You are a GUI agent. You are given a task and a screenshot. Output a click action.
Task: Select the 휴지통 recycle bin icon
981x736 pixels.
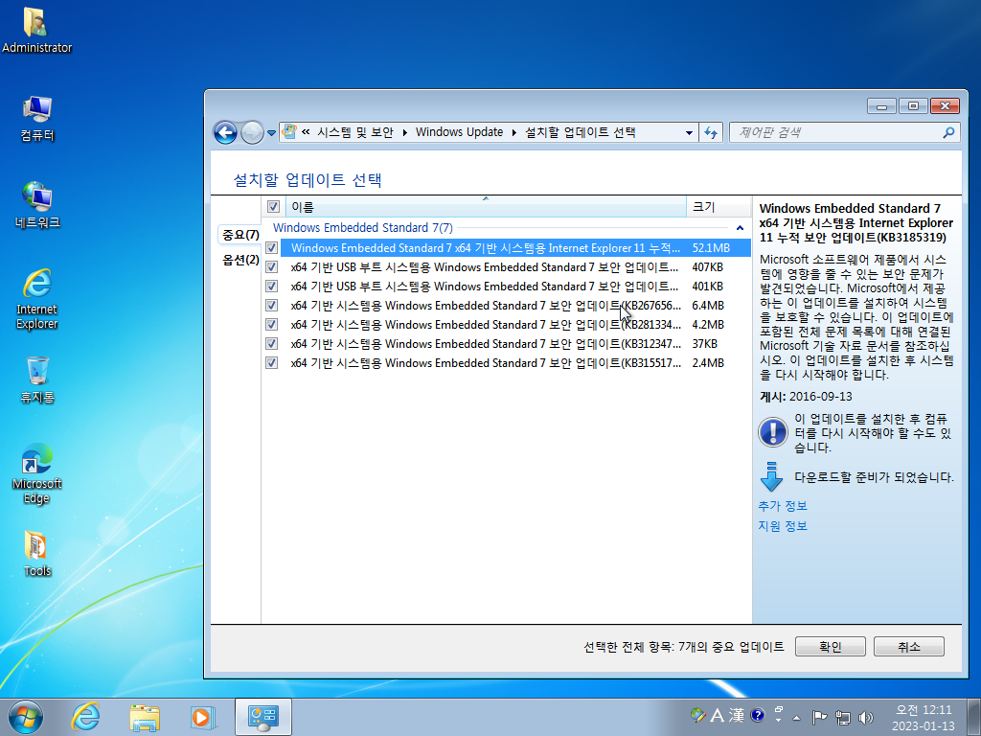pos(37,379)
